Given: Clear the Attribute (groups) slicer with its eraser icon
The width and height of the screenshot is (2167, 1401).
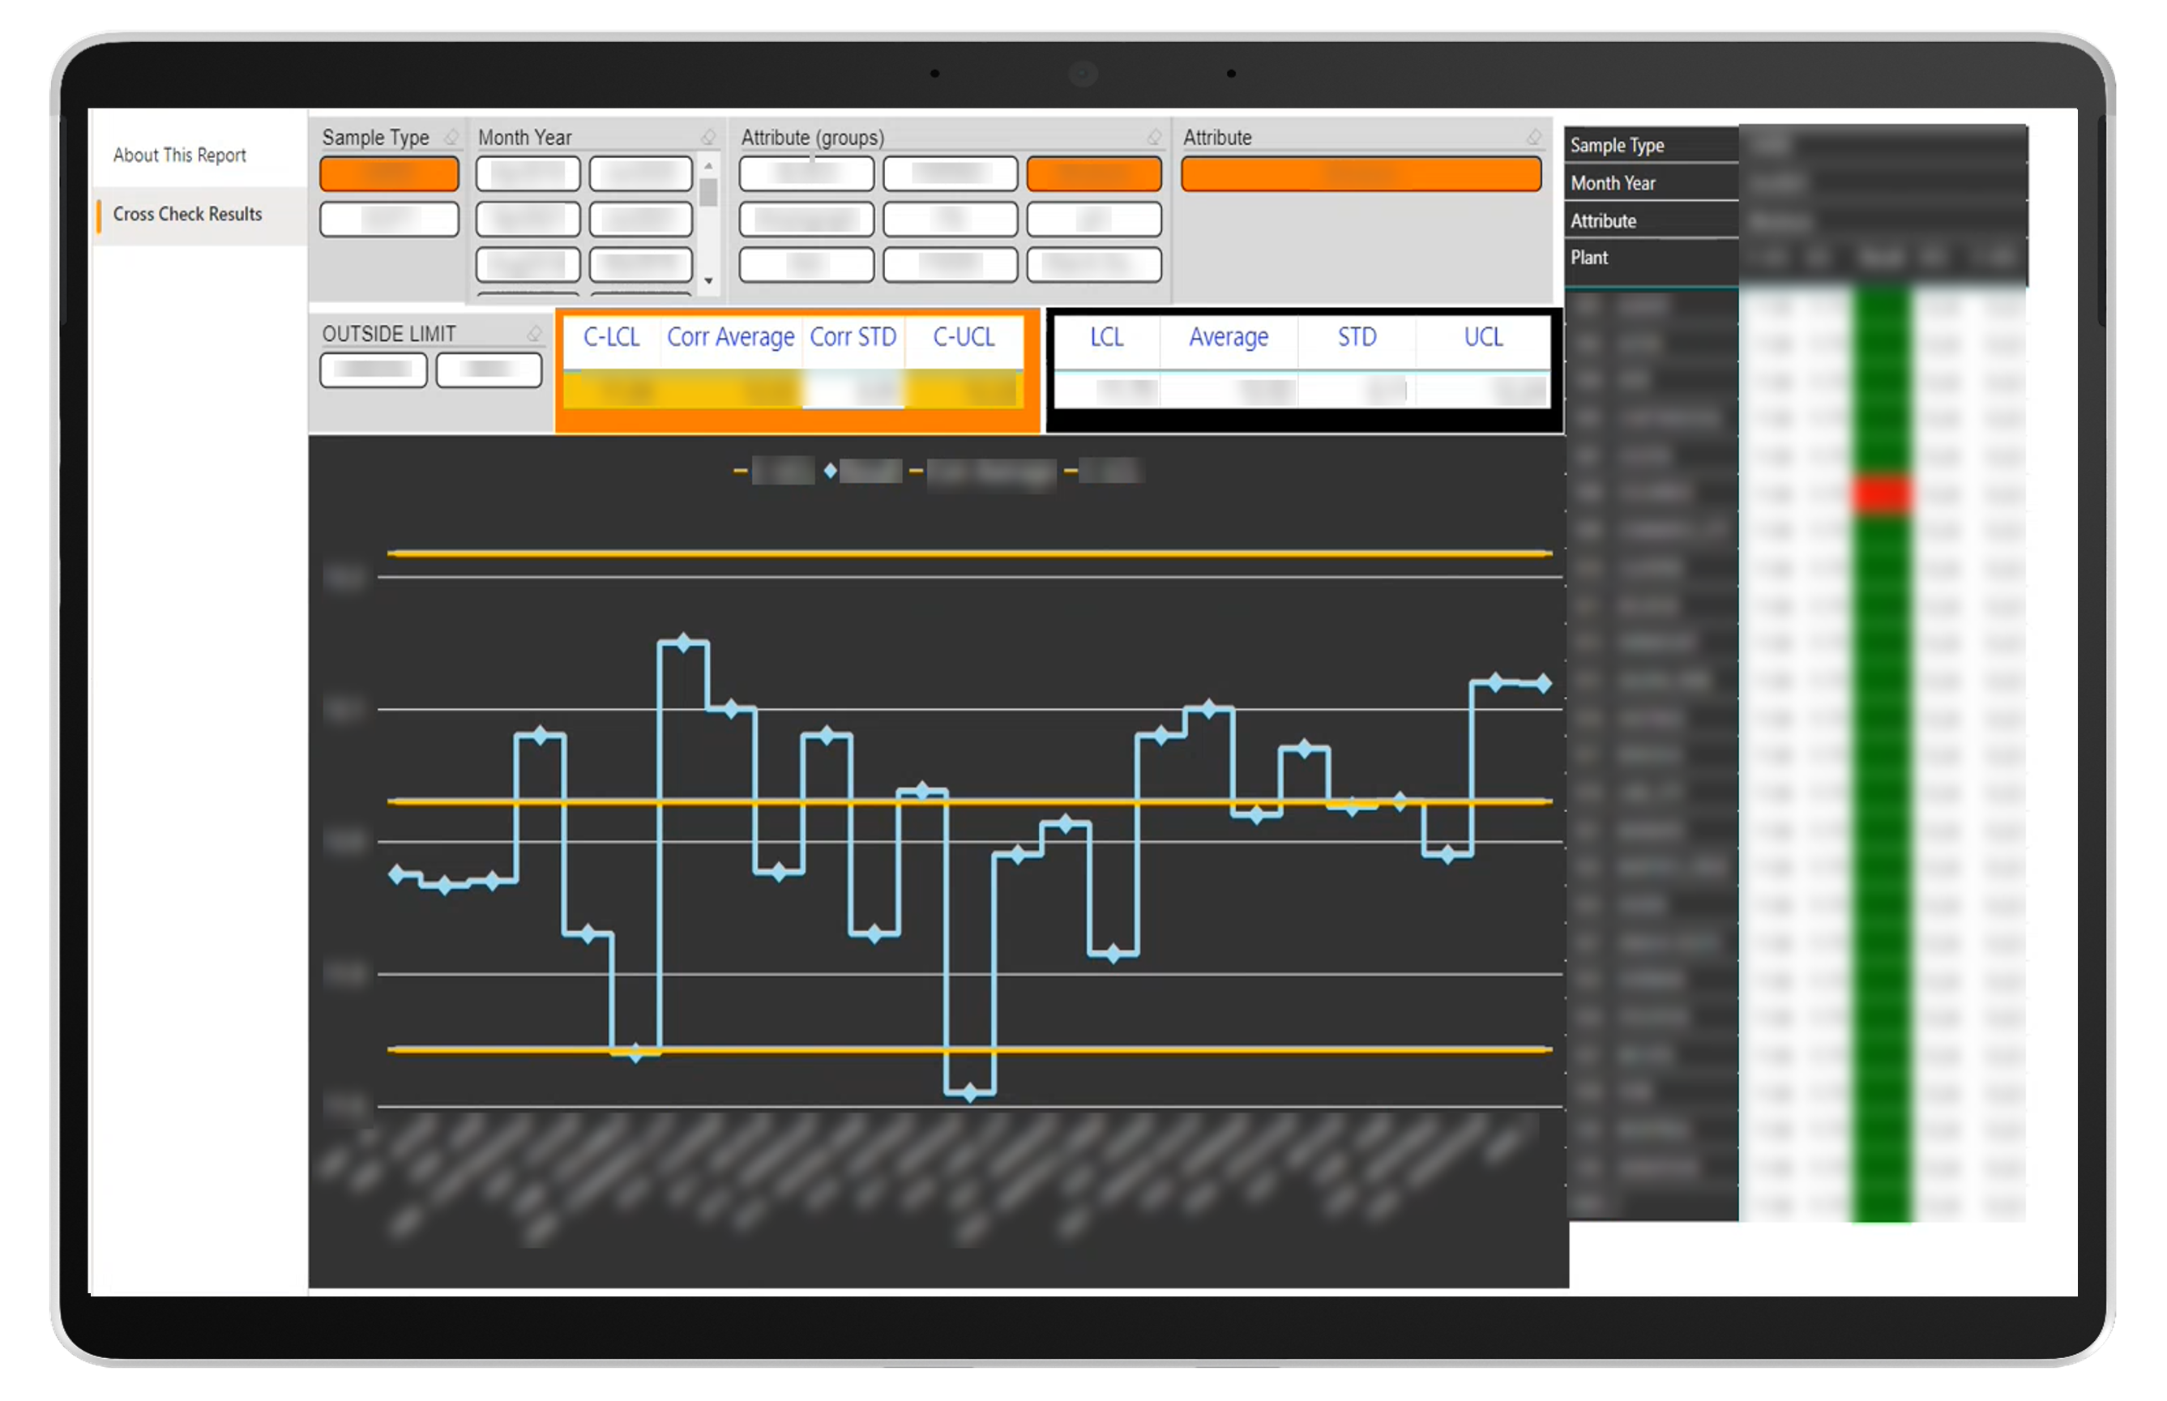Looking at the screenshot, I should click(1156, 138).
